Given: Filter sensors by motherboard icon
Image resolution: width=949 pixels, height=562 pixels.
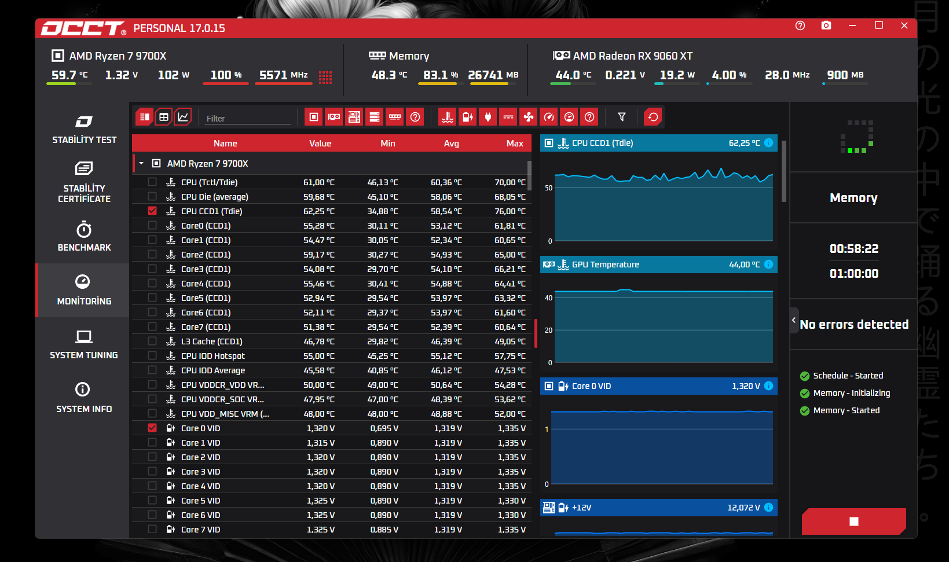Looking at the screenshot, I should [354, 117].
